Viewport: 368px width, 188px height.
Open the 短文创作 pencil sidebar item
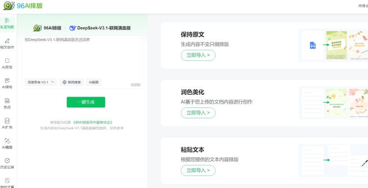(7, 44)
